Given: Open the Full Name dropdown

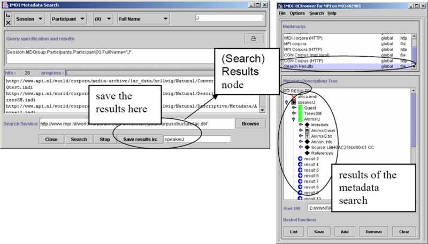Looking at the screenshot, I should coord(143,19).
